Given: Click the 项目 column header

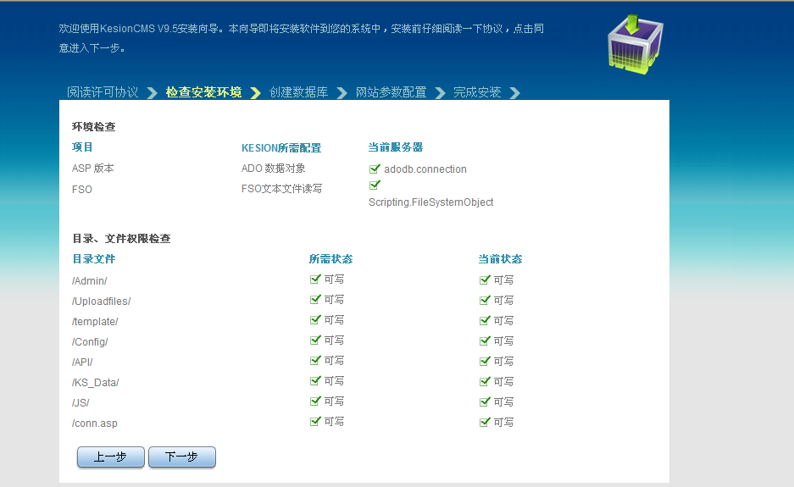Looking at the screenshot, I should 82,147.
